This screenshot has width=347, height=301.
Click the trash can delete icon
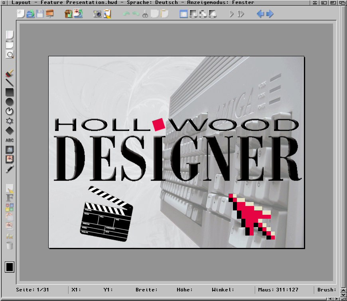pyautogui.click(x=10, y=246)
